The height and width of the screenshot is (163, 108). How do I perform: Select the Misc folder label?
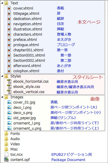coord(14,149)
